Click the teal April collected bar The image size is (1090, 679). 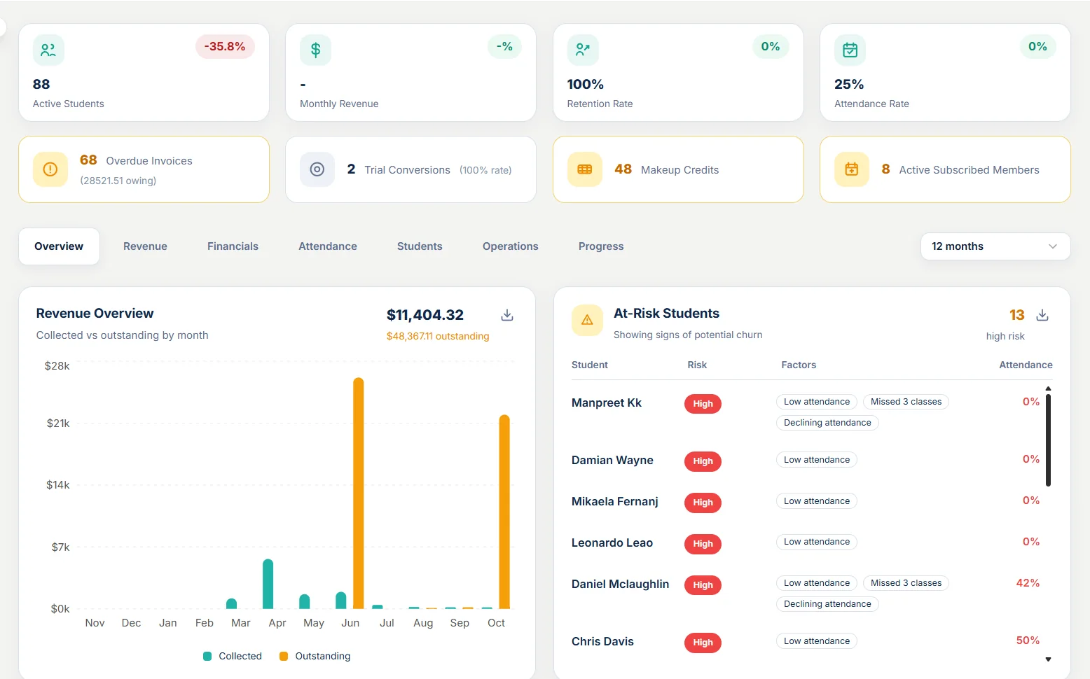268,584
